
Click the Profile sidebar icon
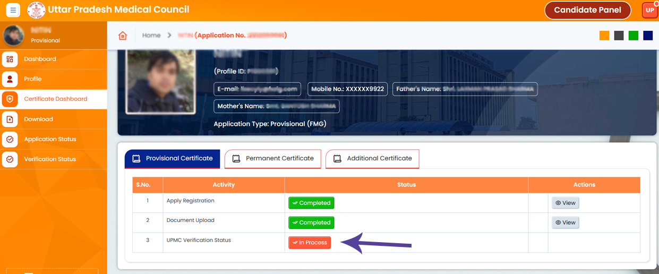(10, 79)
